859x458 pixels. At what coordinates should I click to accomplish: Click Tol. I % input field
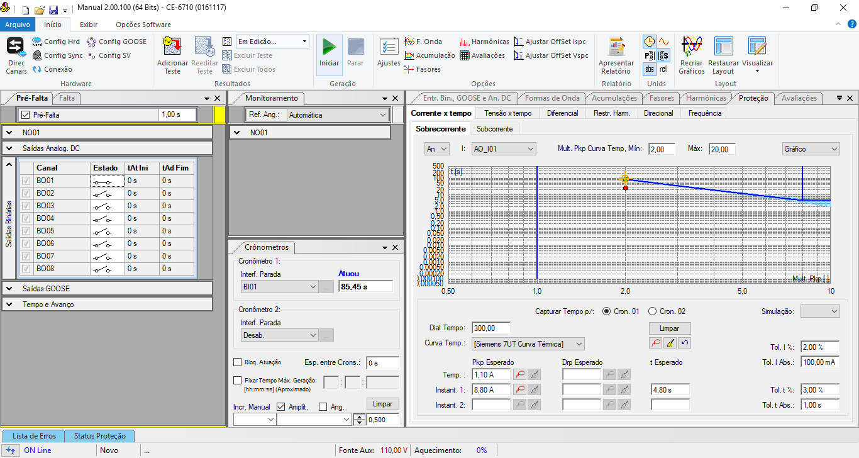pyautogui.click(x=820, y=347)
